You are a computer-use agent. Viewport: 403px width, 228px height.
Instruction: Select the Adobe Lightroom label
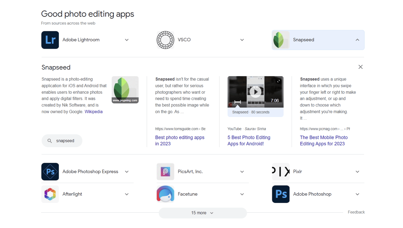click(x=81, y=40)
